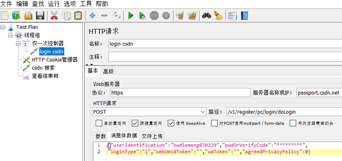The width and height of the screenshot is (342, 161).
Task: Open the Templates toolbar icon
Action: point(16,15)
